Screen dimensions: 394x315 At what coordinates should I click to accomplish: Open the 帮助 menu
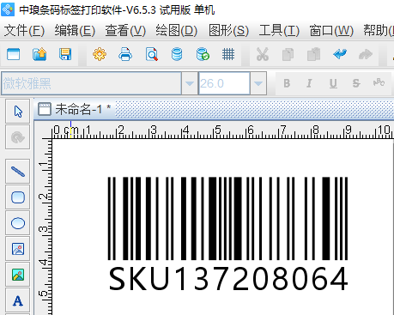tap(379, 31)
